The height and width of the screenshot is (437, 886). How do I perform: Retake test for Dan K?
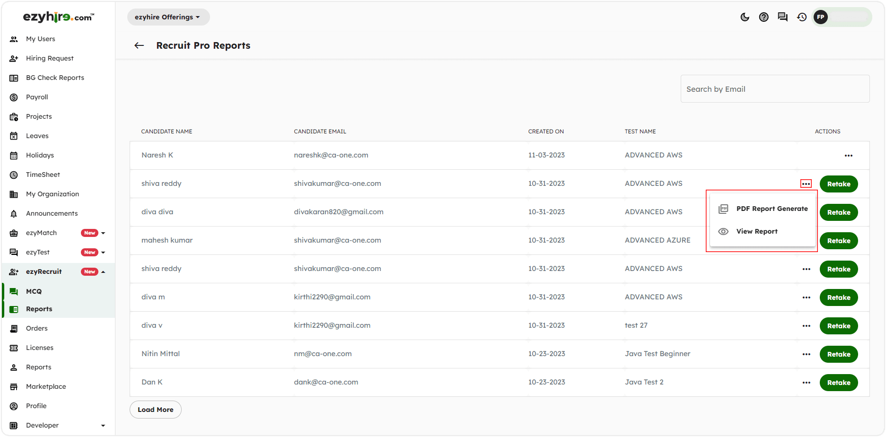[839, 383]
